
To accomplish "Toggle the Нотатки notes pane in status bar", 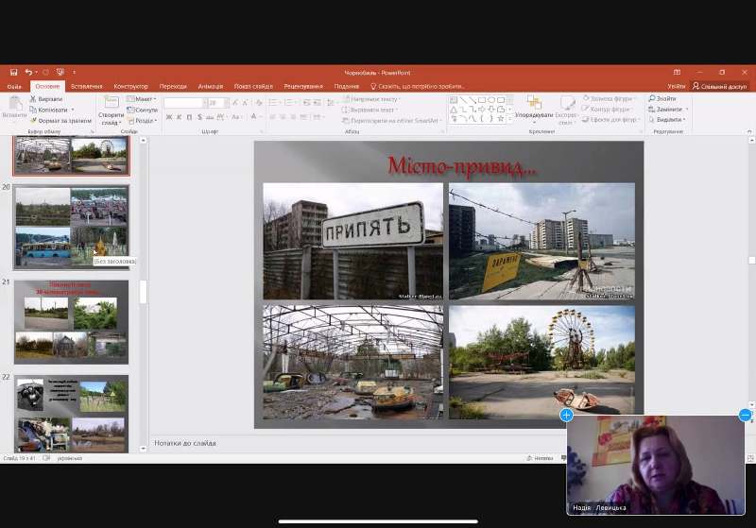I will pos(542,458).
